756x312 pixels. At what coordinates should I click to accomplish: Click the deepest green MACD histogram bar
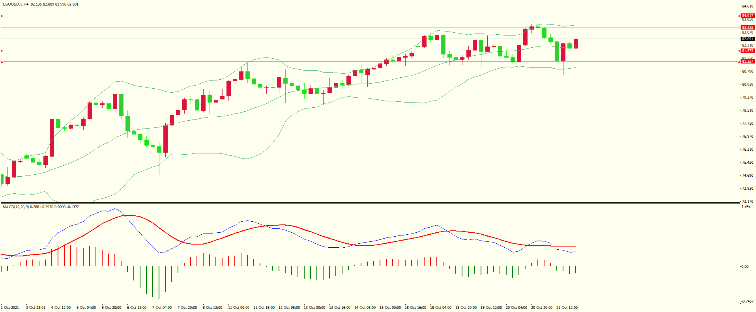click(x=159, y=282)
